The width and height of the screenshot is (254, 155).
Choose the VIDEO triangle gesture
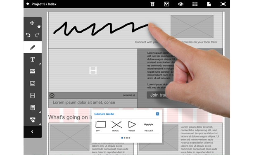(x=132, y=126)
